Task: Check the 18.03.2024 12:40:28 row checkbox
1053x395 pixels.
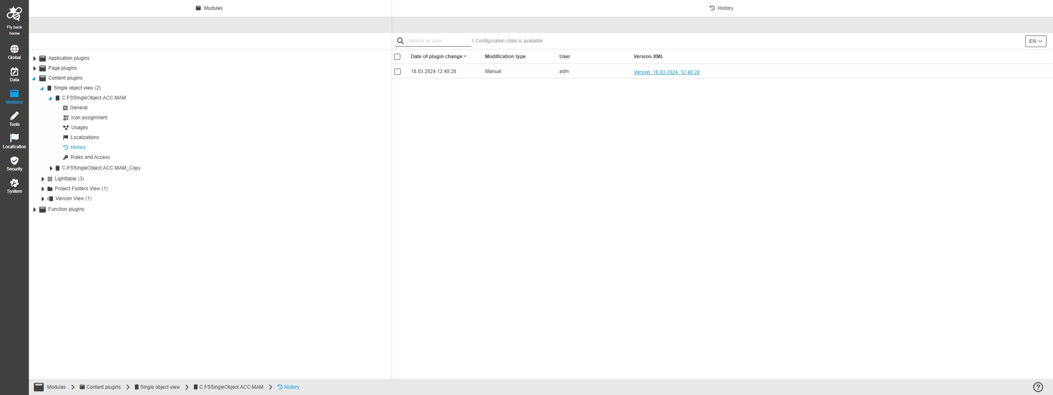Action: tap(397, 72)
